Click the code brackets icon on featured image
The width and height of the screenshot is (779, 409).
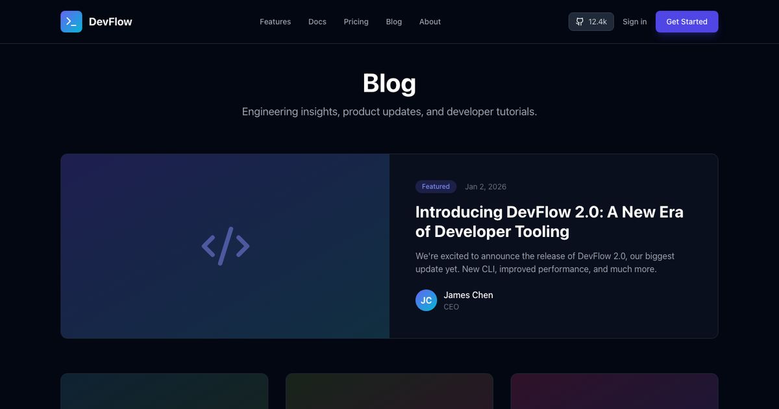pos(225,246)
